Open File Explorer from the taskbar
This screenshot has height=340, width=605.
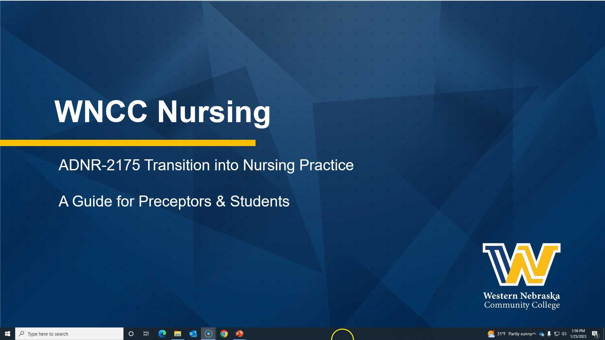tap(177, 333)
